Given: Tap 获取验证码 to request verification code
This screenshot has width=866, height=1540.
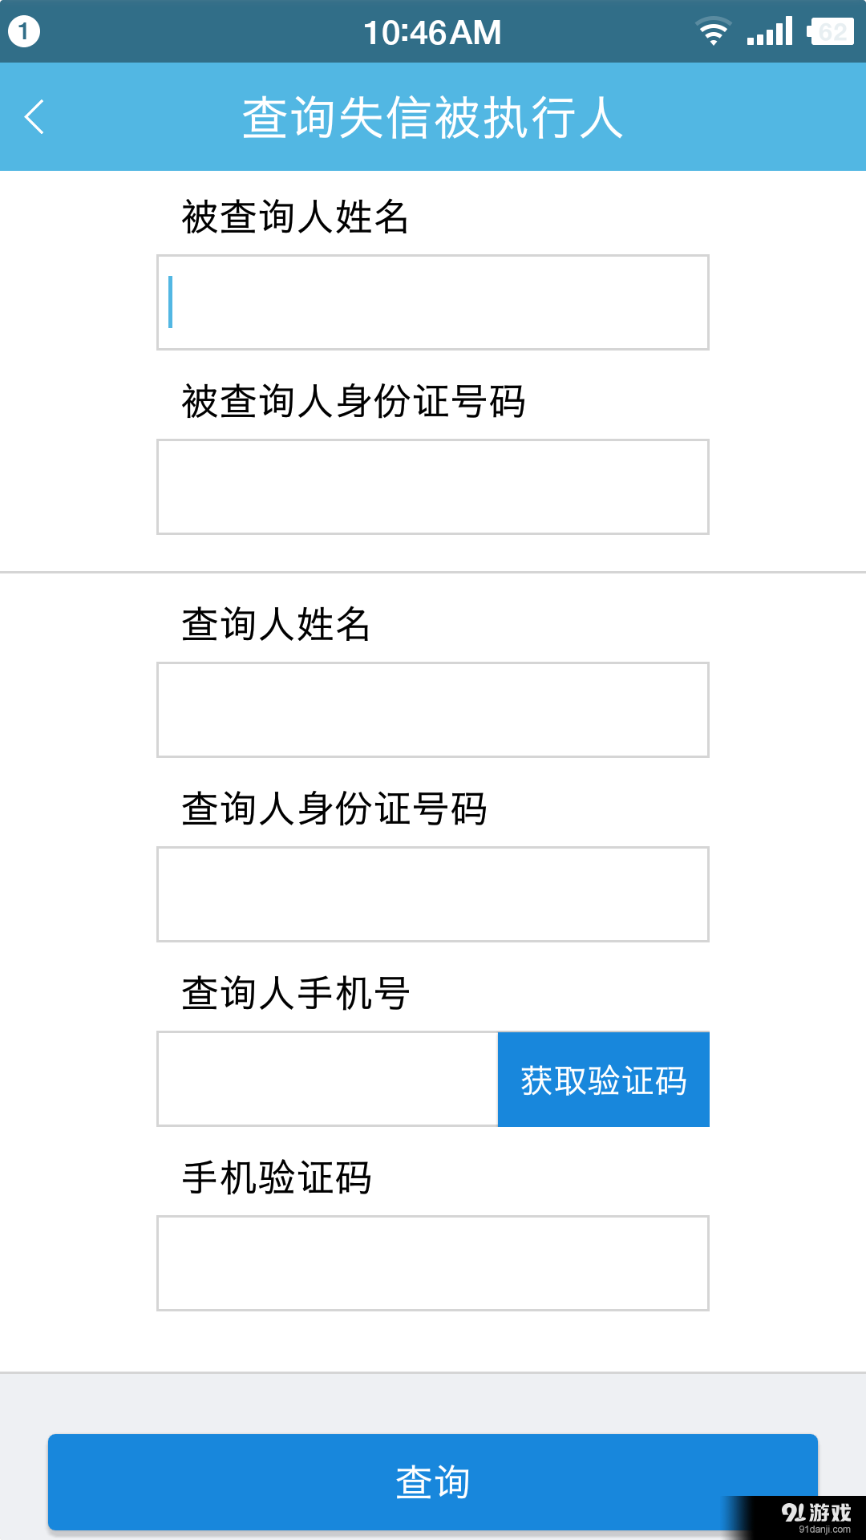Looking at the screenshot, I should (604, 1079).
